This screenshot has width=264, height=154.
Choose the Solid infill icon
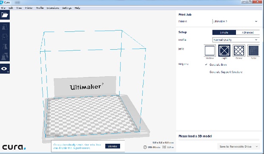coord(253,50)
